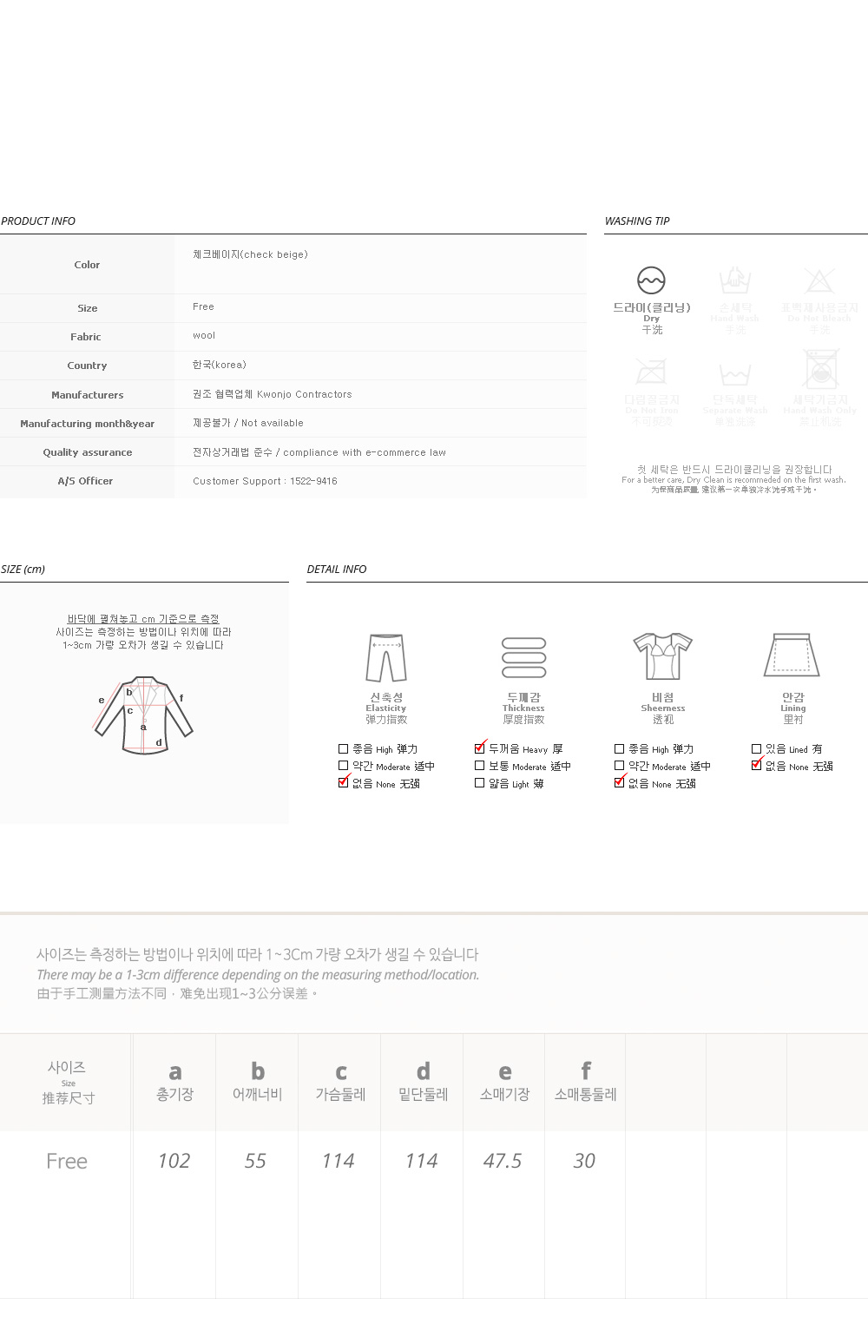Check the Thickness Light checkbox
The width and height of the screenshot is (868, 1324).
click(480, 783)
